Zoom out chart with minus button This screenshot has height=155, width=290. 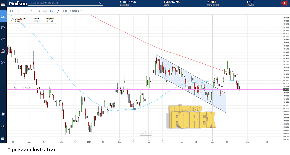pos(142,133)
